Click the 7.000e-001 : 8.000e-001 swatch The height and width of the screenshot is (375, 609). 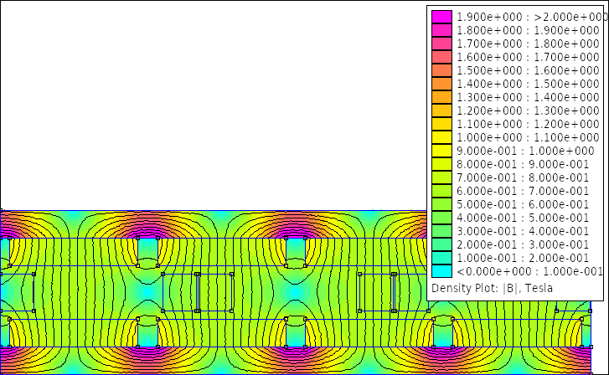[x=441, y=177]
